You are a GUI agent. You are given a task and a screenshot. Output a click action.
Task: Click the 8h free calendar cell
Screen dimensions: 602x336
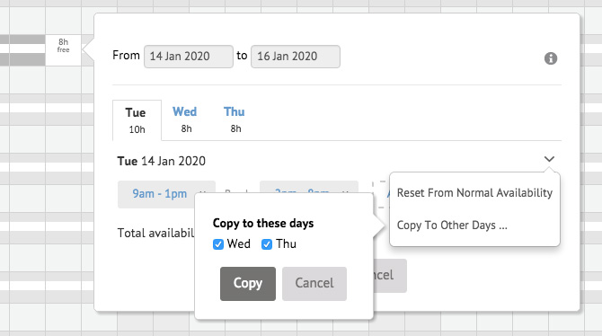(x=64, y=50)
